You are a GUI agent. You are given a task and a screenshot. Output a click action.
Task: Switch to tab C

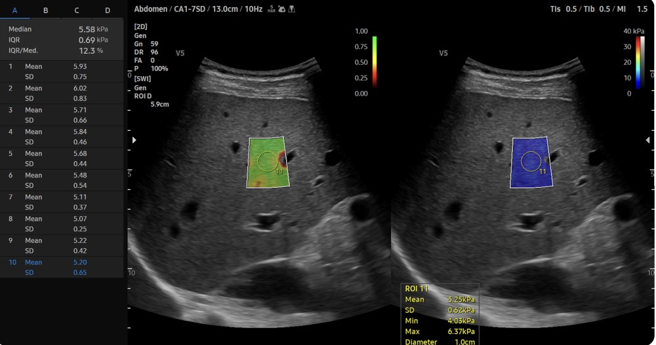[77, 10]
